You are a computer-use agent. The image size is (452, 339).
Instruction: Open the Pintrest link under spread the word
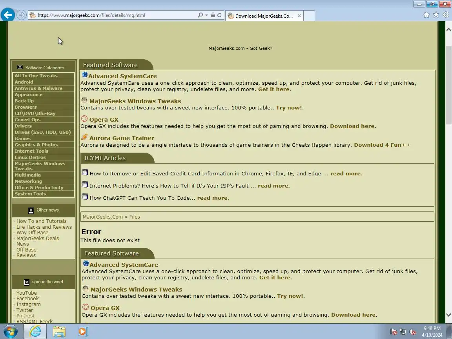click(26, 315)
